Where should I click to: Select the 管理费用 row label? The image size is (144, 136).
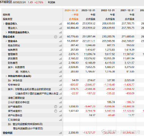coord(13,54)
